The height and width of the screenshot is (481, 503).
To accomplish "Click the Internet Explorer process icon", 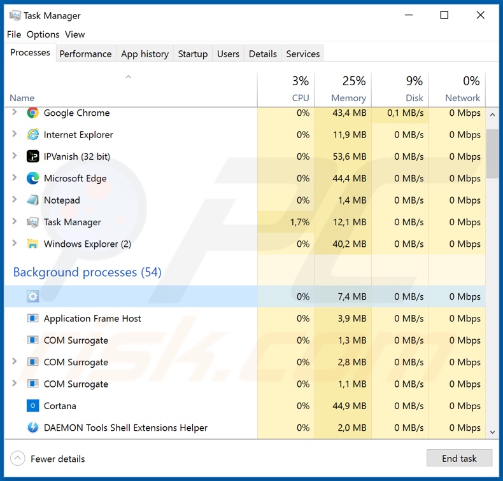I will pyautogui.click(x=32, y=135).
